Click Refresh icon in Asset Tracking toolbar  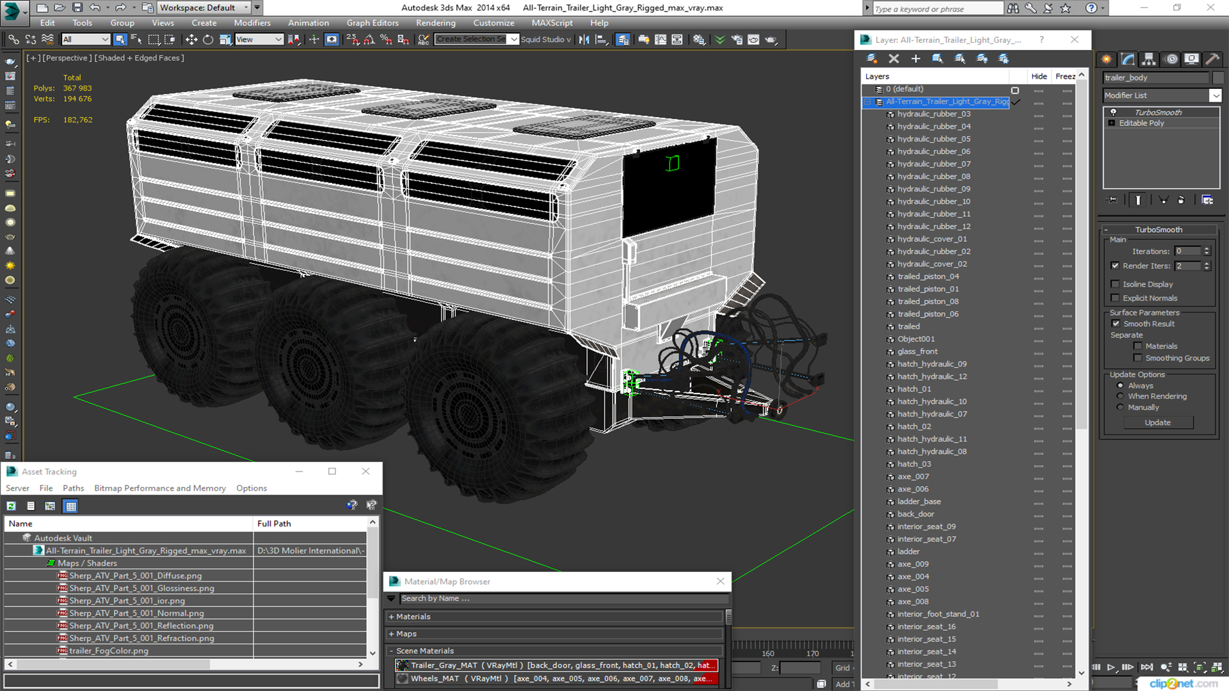(11, 506)
